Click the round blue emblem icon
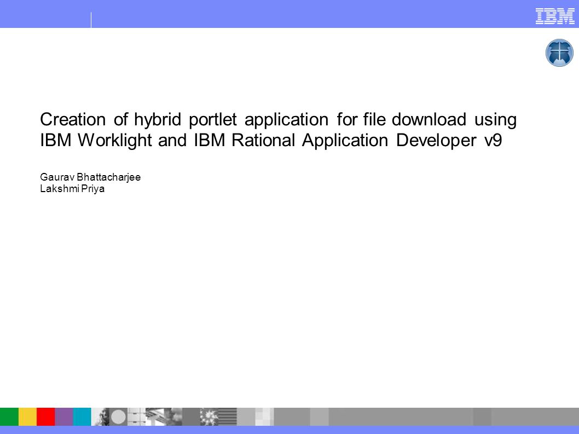 (559, 53)
